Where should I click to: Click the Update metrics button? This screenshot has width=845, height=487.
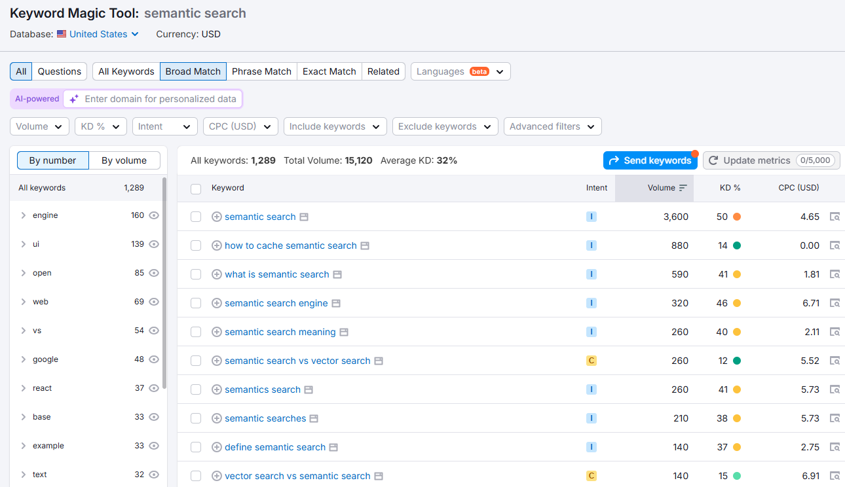click(x=772, y=160)
